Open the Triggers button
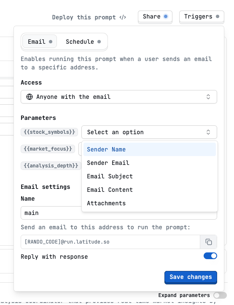The height and width of the screenshot is (305, 234). click(x=202, y=16)
